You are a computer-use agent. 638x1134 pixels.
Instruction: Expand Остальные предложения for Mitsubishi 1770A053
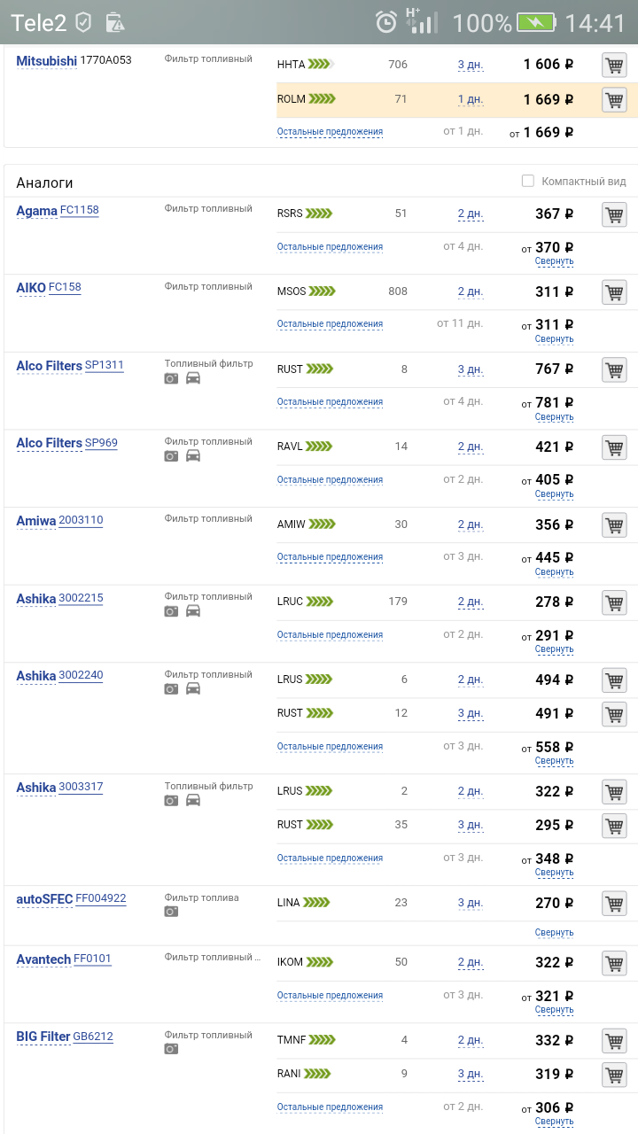[330, 132]
